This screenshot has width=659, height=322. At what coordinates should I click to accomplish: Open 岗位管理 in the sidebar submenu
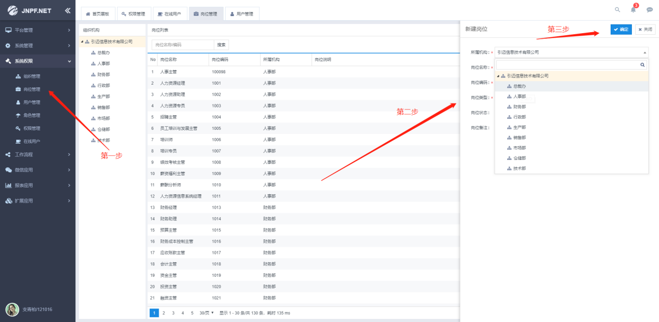32,89
